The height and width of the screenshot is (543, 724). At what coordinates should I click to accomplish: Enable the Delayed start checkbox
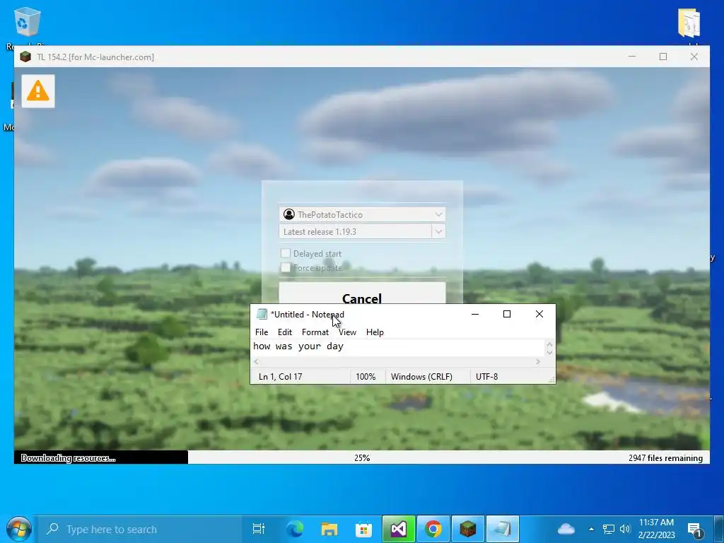(x=286, y=253)
